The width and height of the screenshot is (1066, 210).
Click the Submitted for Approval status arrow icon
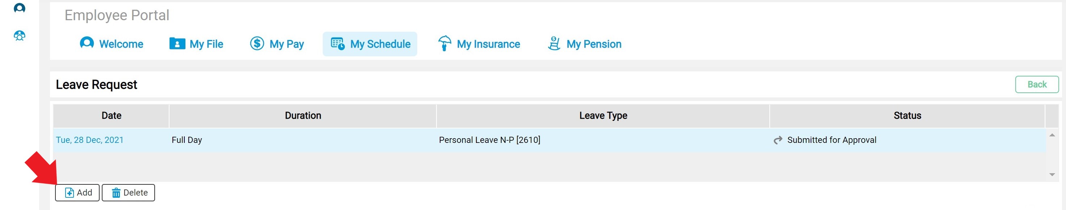778,140
